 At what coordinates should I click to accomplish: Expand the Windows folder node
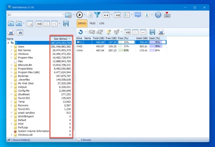click(12, 54)
